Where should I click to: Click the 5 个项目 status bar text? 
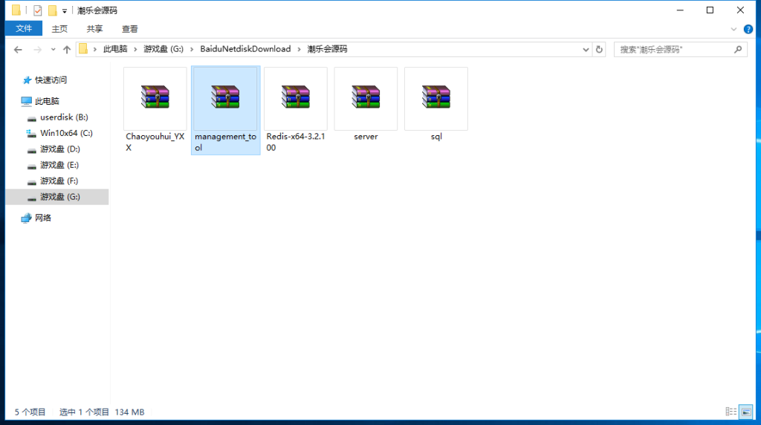tap(30, 412)
